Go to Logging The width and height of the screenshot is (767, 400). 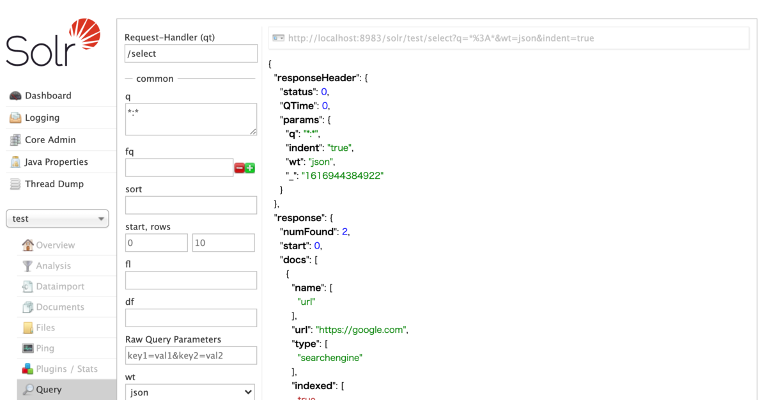pos(42,118)
